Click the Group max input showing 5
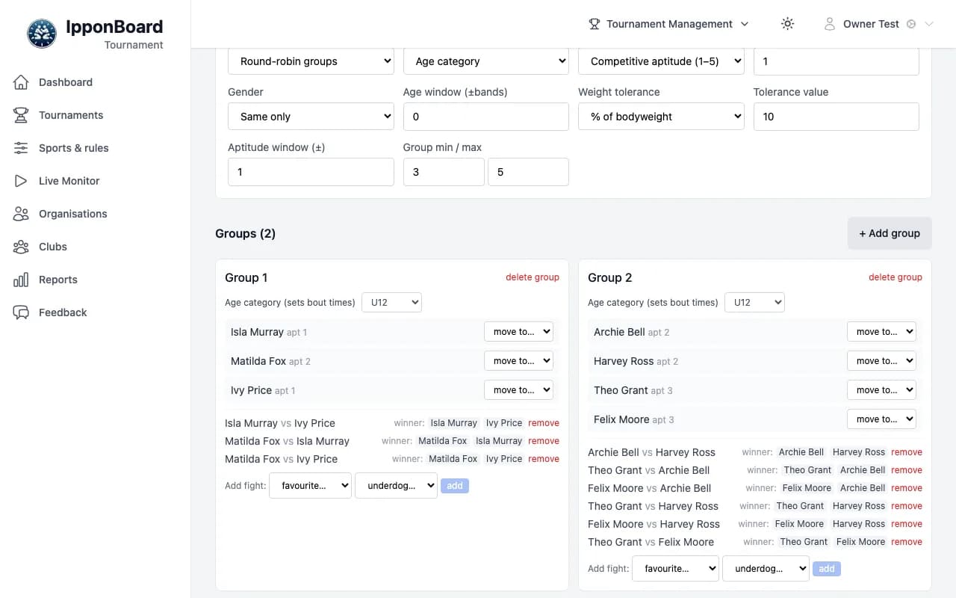 click(528, 172)
